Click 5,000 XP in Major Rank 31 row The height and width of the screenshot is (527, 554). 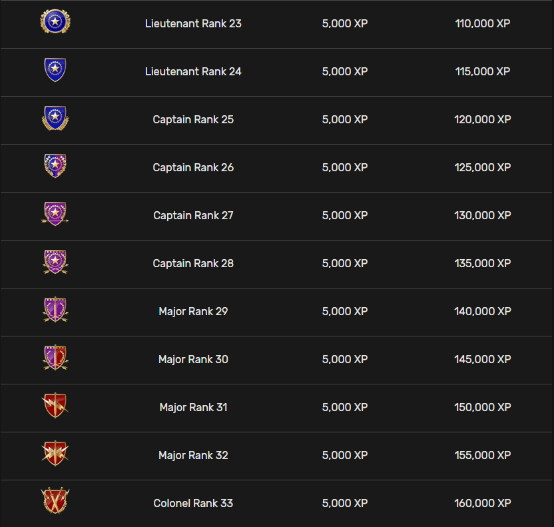(x=345, y=408)
